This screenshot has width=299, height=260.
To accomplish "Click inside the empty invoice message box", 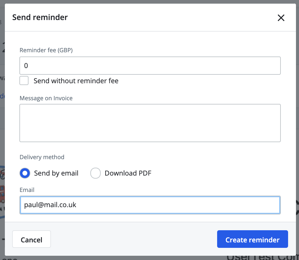I will 150,123.
